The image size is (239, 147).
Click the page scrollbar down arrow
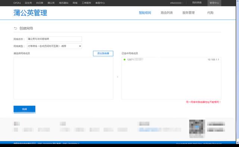[x=238, y=143]
